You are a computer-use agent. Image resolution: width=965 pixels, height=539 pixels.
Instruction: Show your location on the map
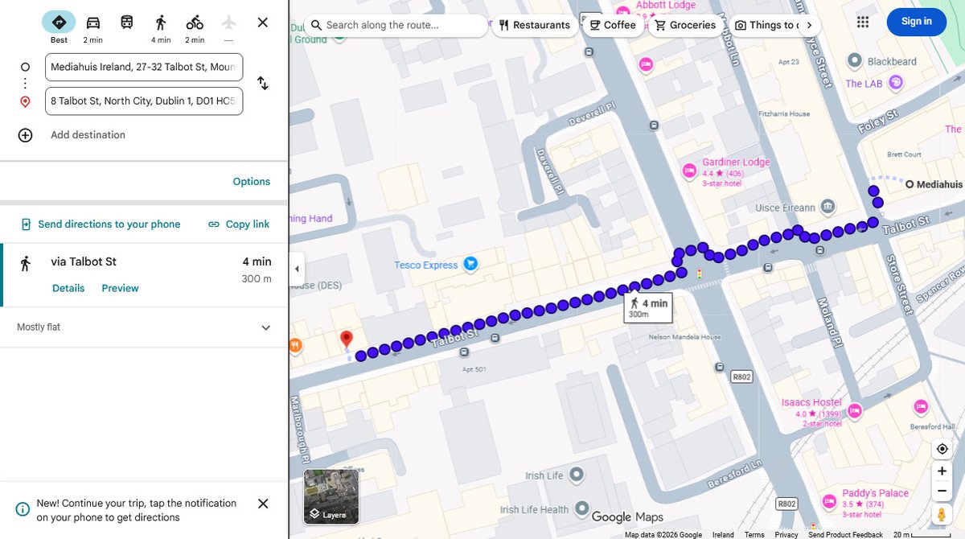942,449
